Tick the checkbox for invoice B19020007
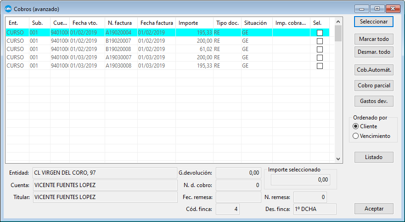405x222 pixels. point(320,41)
